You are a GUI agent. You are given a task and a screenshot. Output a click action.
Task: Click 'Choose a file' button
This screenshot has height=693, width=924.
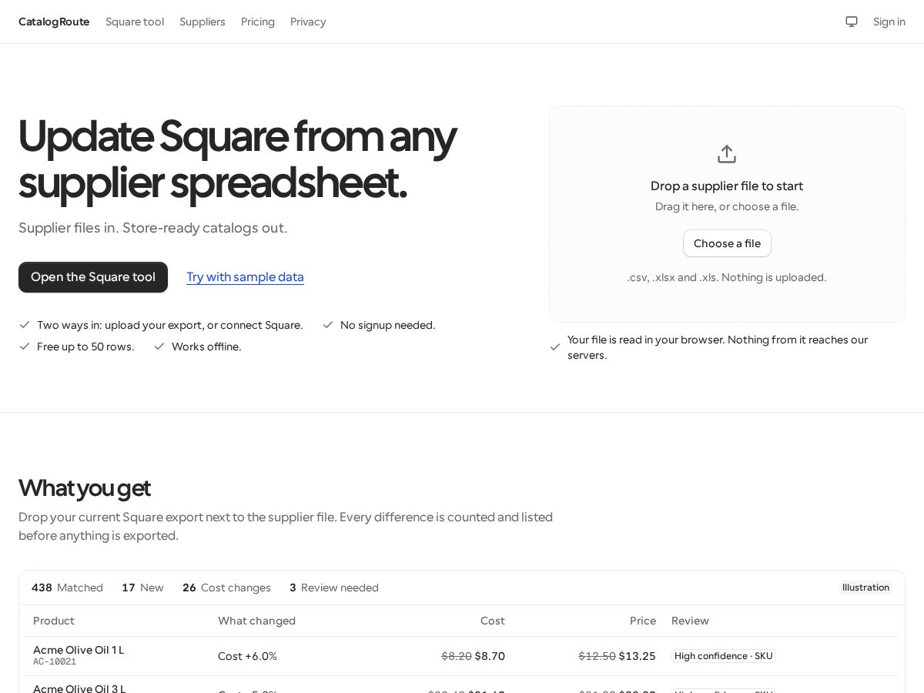tap(727, 243)
